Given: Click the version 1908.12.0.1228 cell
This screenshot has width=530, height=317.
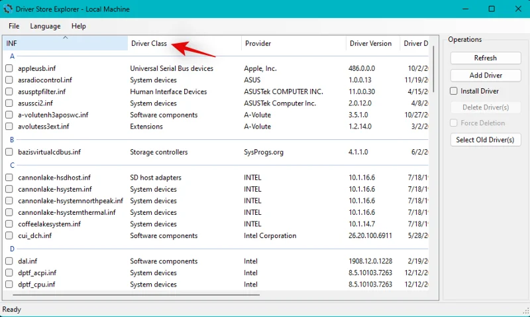Looking at the screenshot, I should tap(370, 261).
